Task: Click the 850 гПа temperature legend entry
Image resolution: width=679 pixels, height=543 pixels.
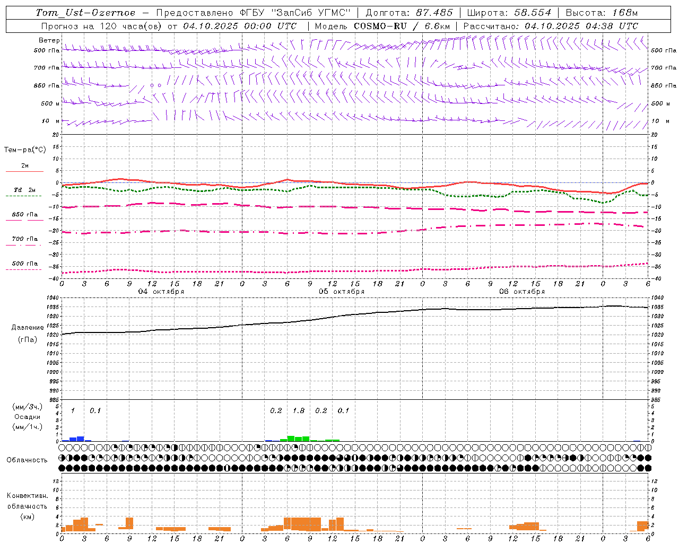Action: coord(25,215)
